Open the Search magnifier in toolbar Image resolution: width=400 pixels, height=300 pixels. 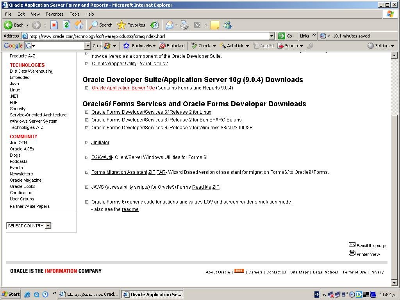[93, 25]
